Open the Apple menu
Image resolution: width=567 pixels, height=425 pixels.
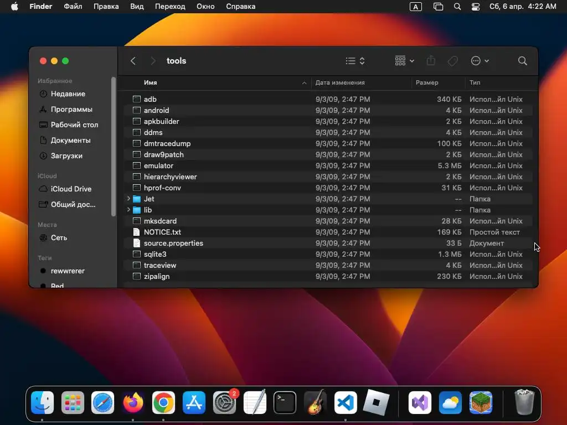[x=14, y=7]
